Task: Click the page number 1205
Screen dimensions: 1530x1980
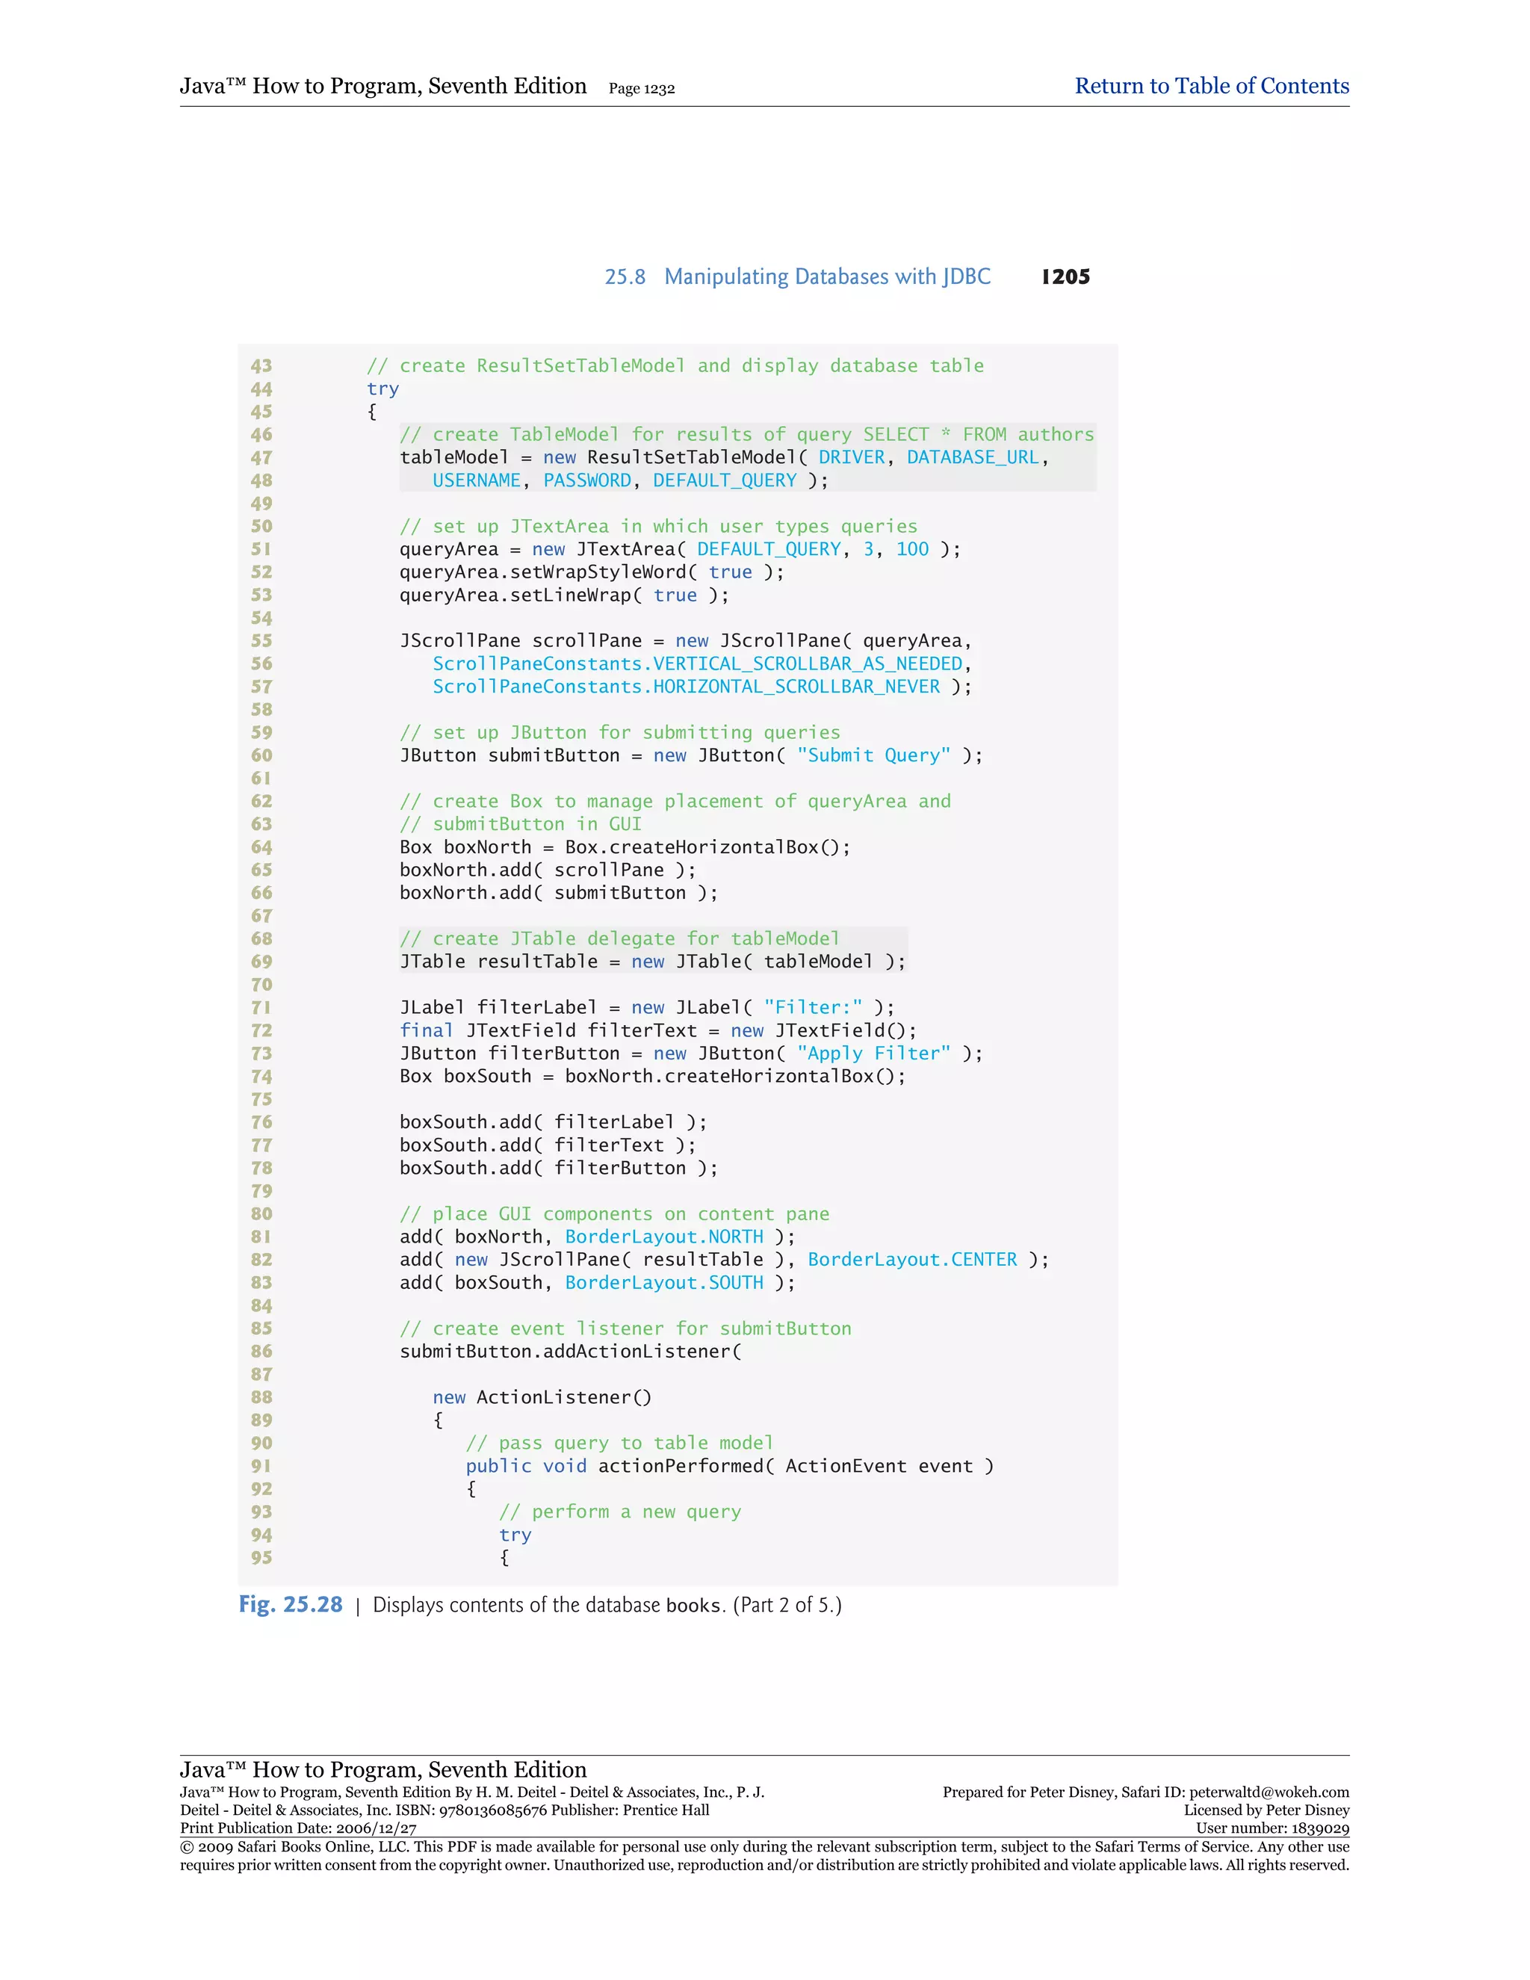Action: (x=1065, y=276)
